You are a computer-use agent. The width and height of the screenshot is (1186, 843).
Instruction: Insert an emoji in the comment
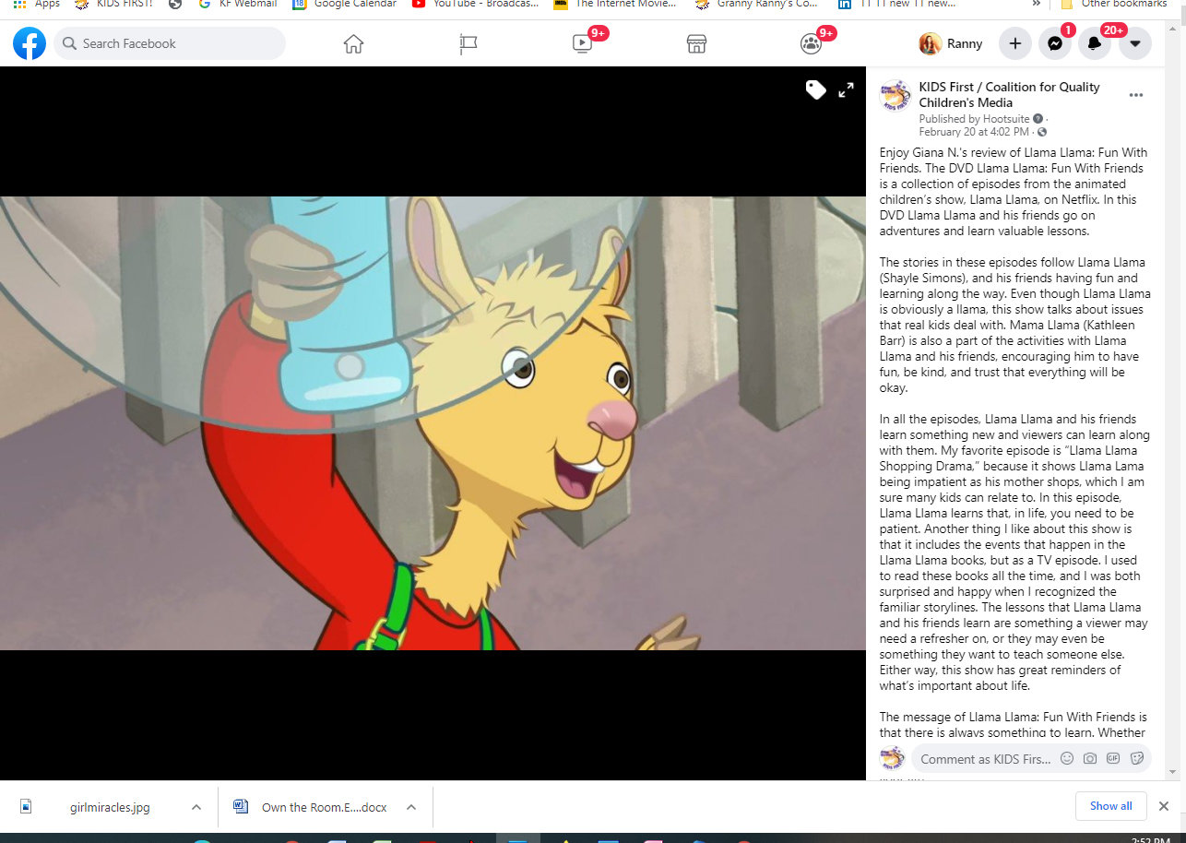pos(1067,759)
